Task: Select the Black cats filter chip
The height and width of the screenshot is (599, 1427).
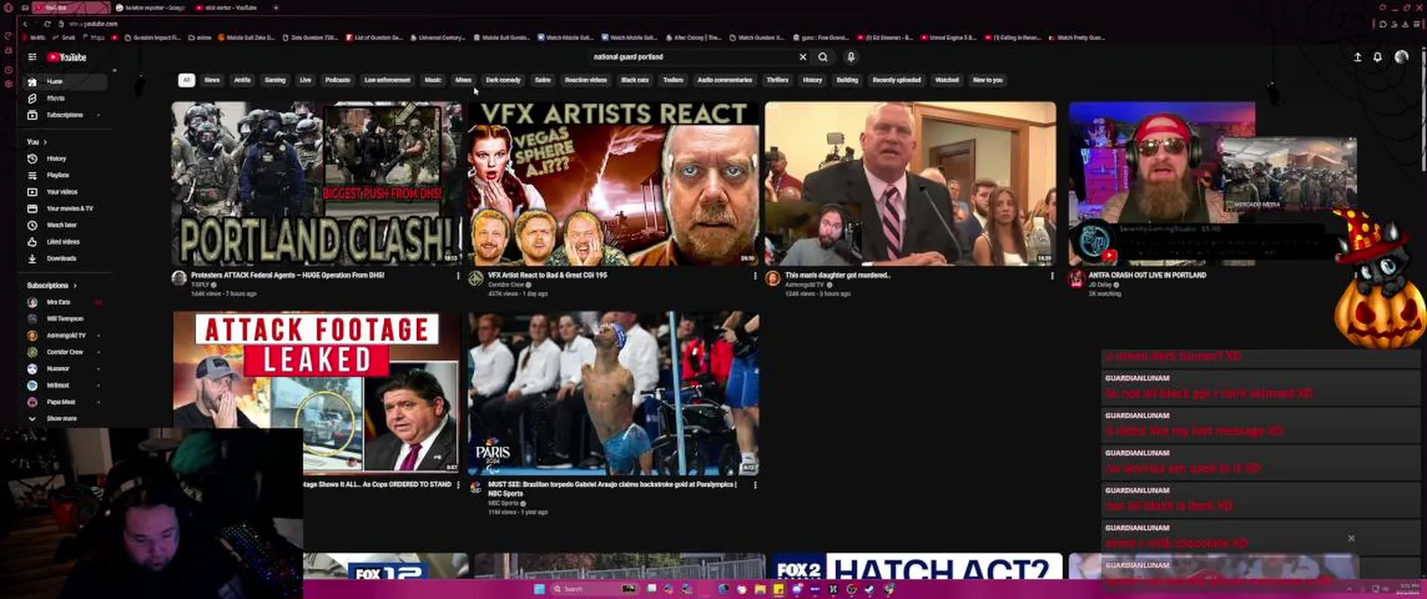Action: pyautogui.click(x=634, y=80)
